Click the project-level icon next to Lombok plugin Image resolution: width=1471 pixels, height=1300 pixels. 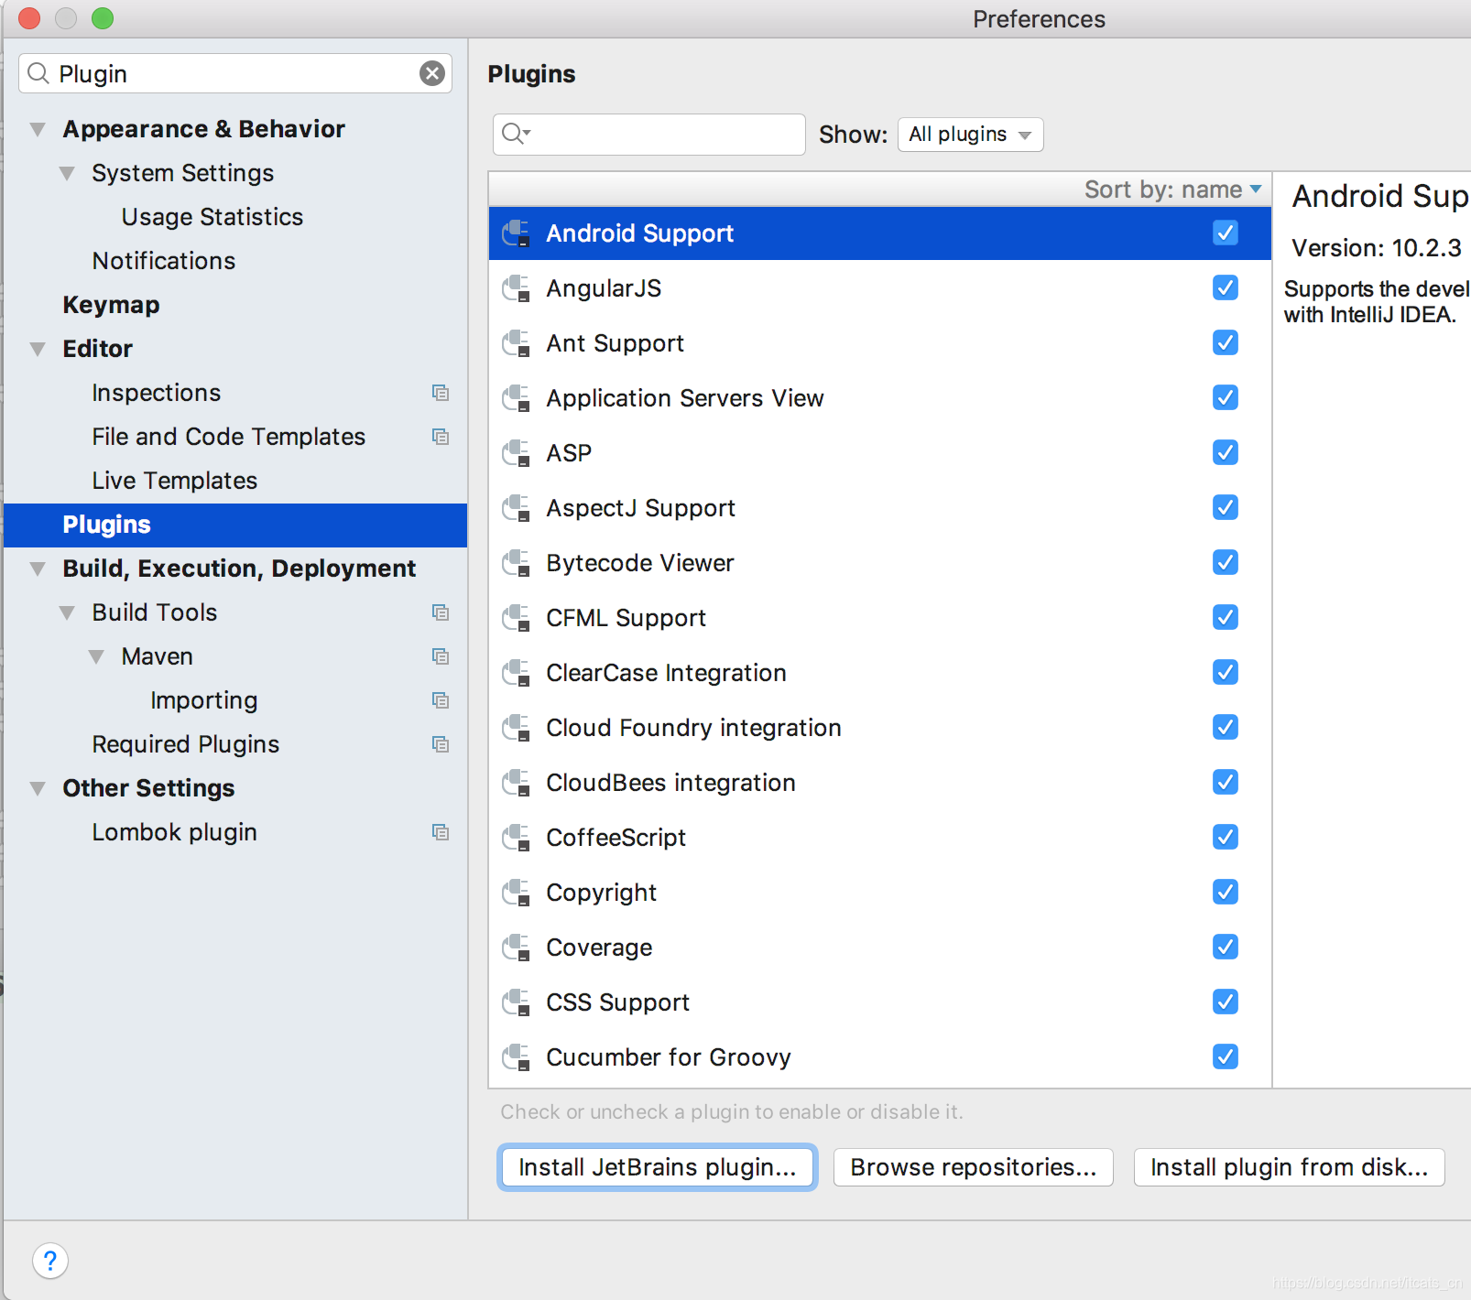[441, 832]
